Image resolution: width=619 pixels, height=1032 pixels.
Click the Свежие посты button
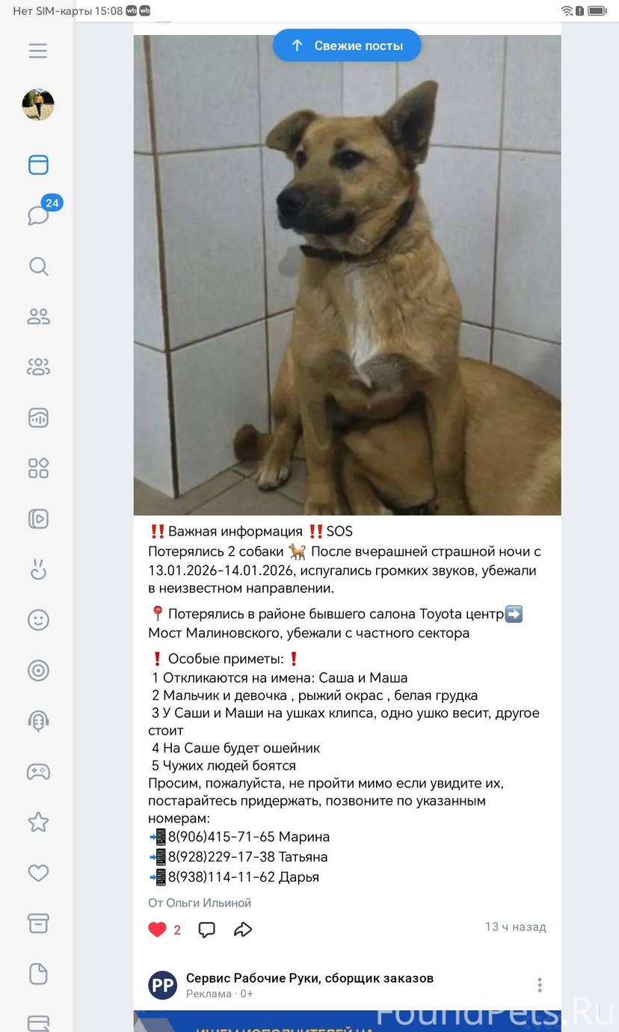point(347,46)
